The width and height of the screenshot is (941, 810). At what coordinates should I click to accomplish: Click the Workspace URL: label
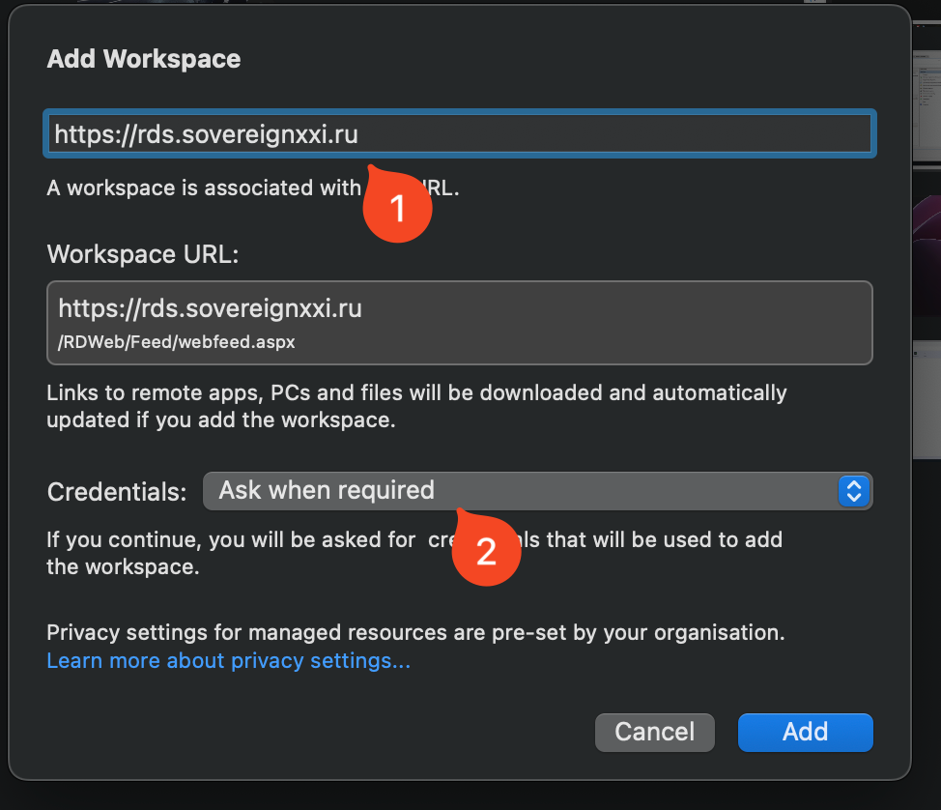coord(142,254)
